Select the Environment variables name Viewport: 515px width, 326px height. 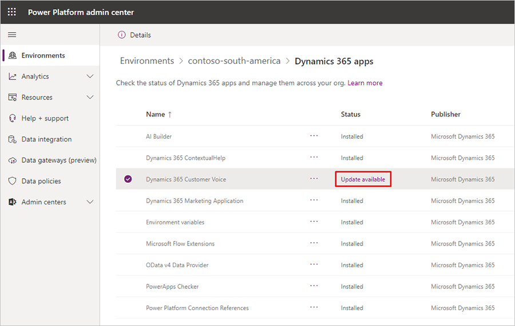pyautogui.click(x=175, y=222)
